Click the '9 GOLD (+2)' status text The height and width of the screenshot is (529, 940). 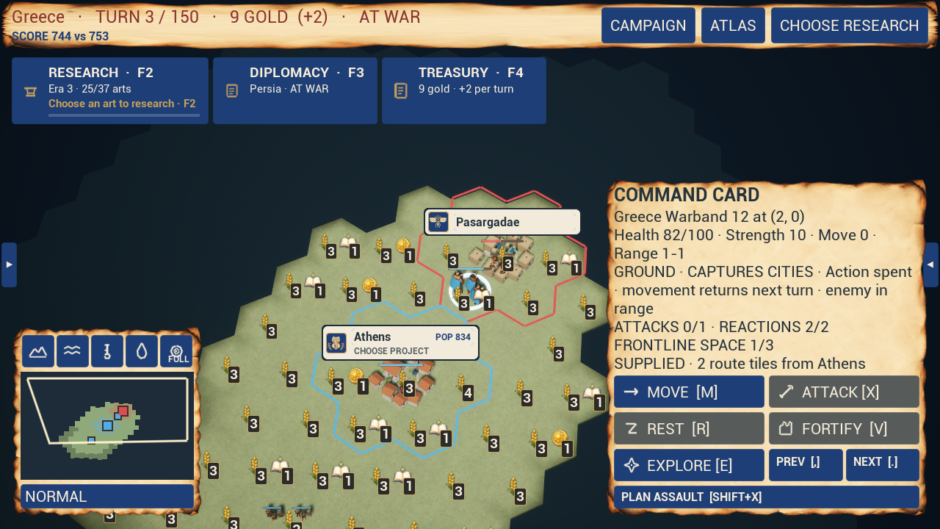(279, 16)
